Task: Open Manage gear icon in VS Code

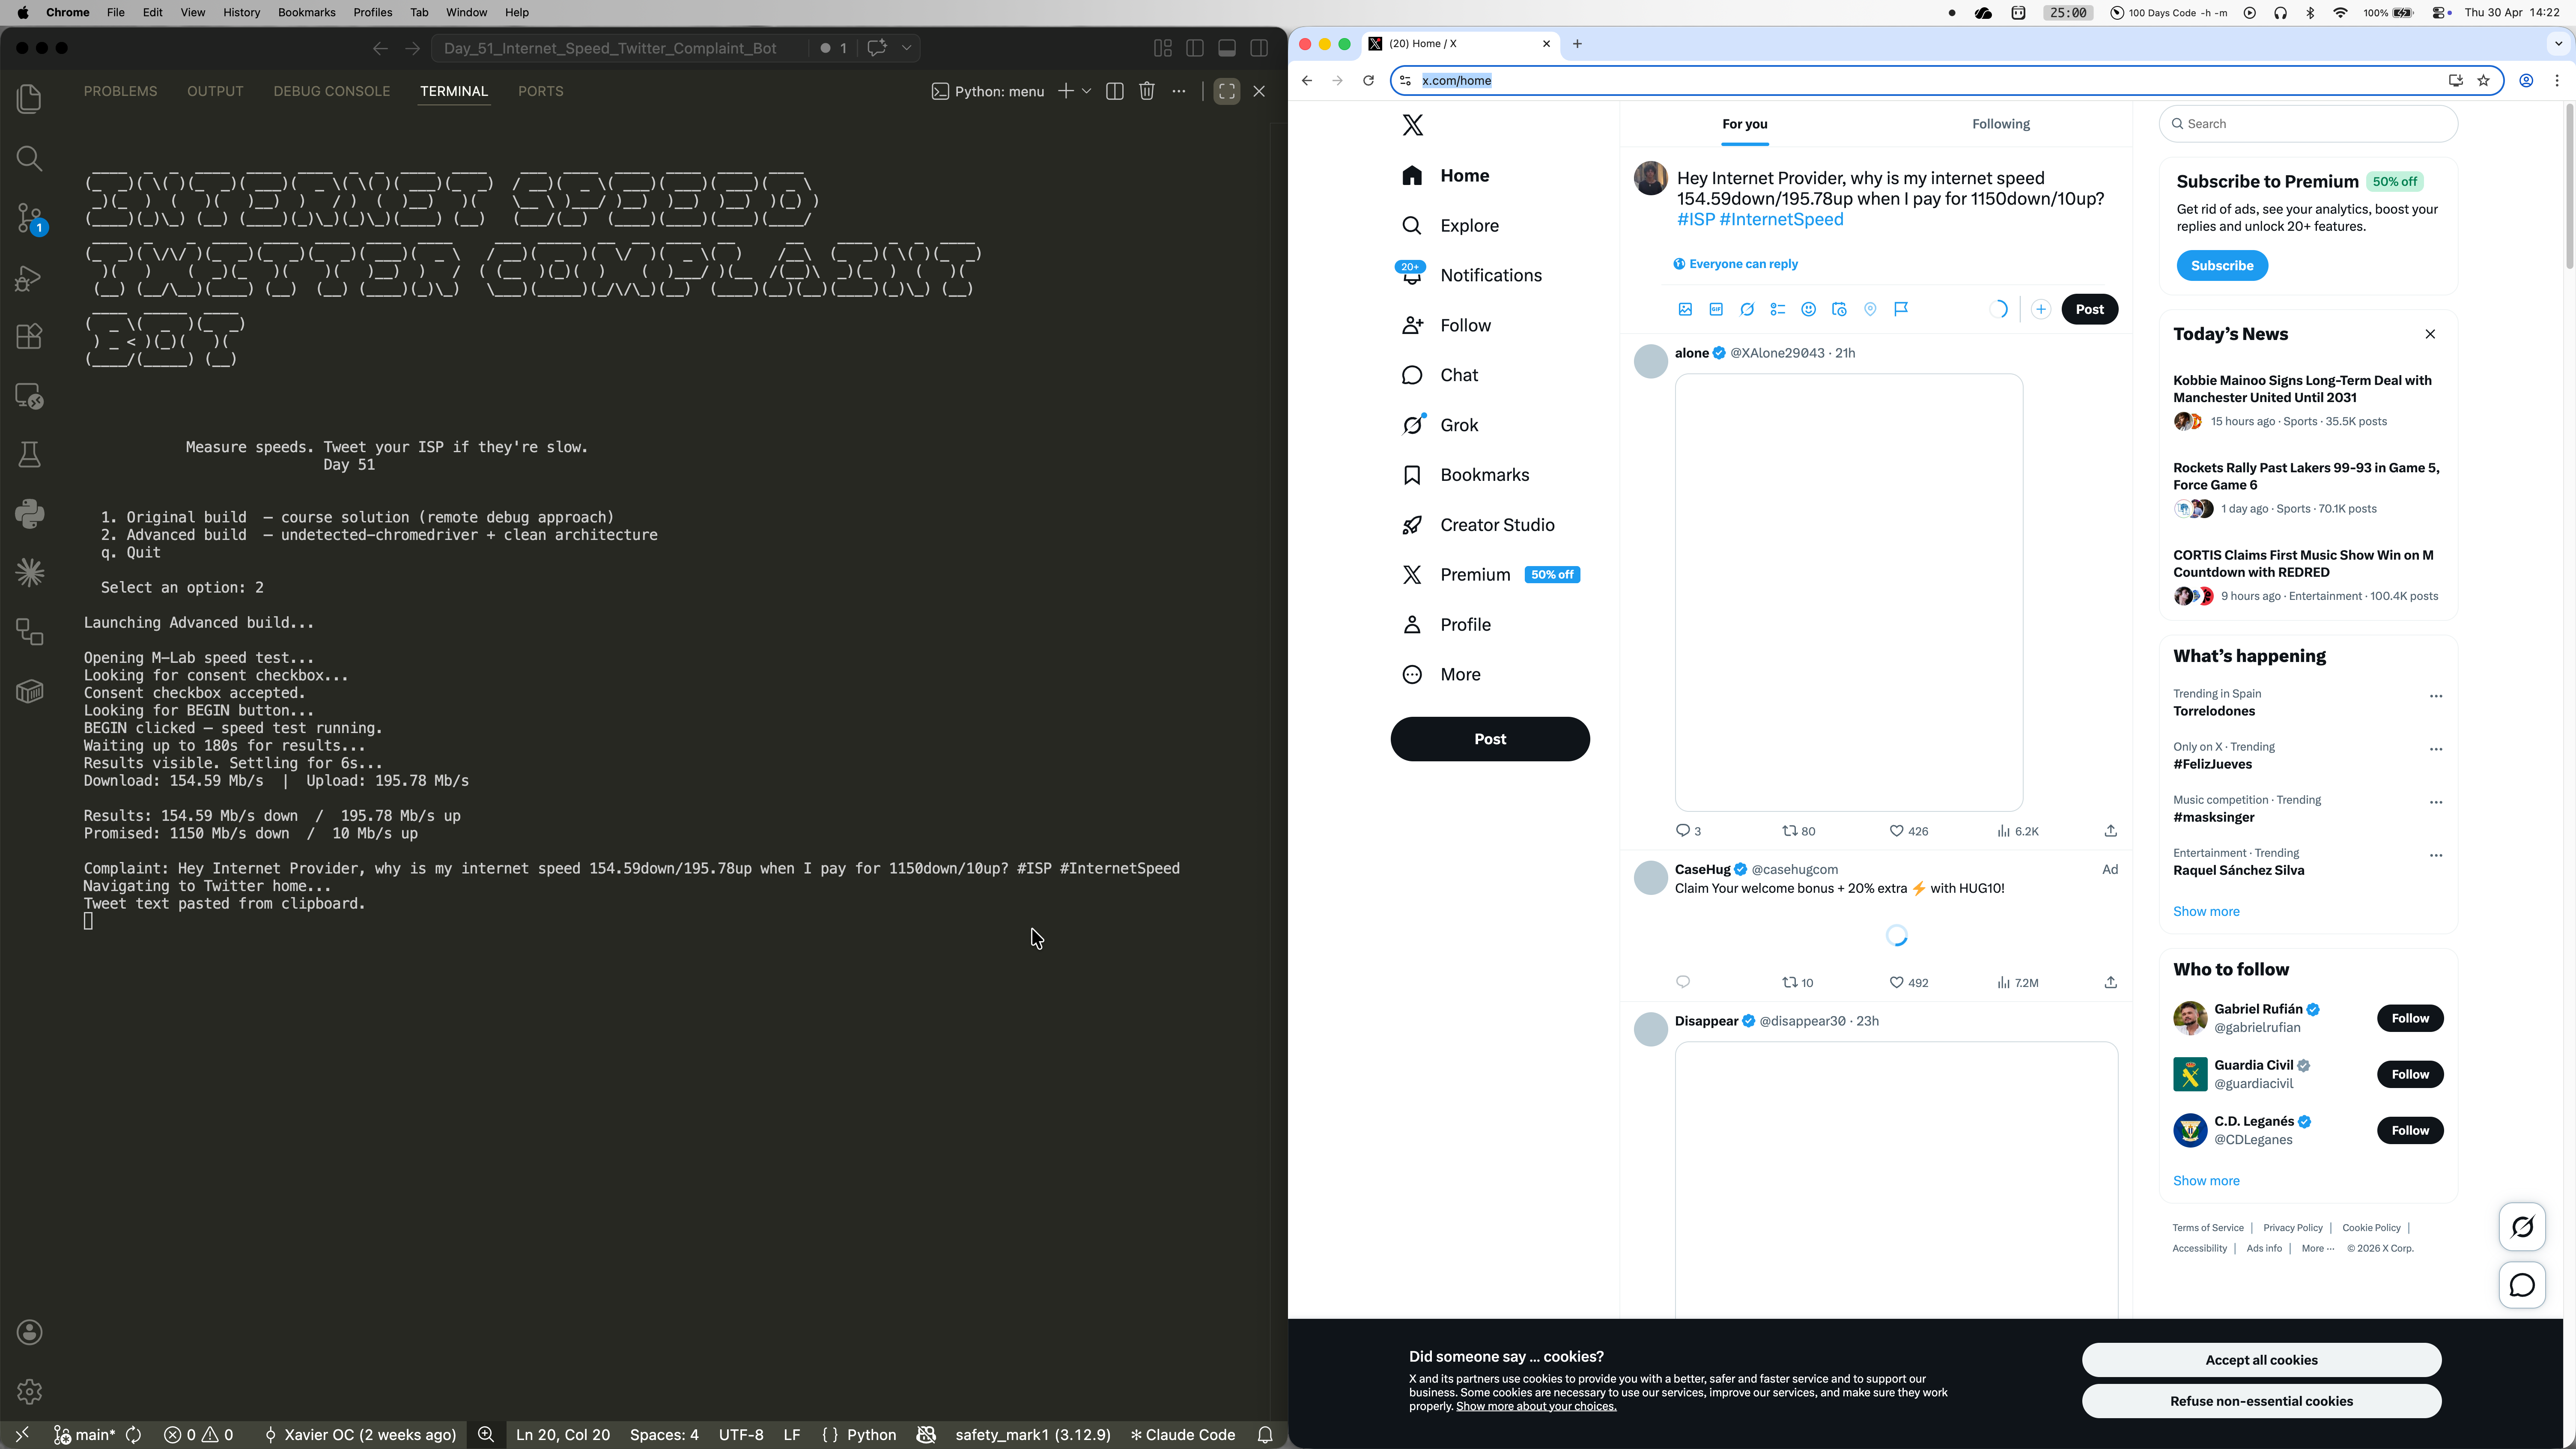Action: pos(29,1391)
